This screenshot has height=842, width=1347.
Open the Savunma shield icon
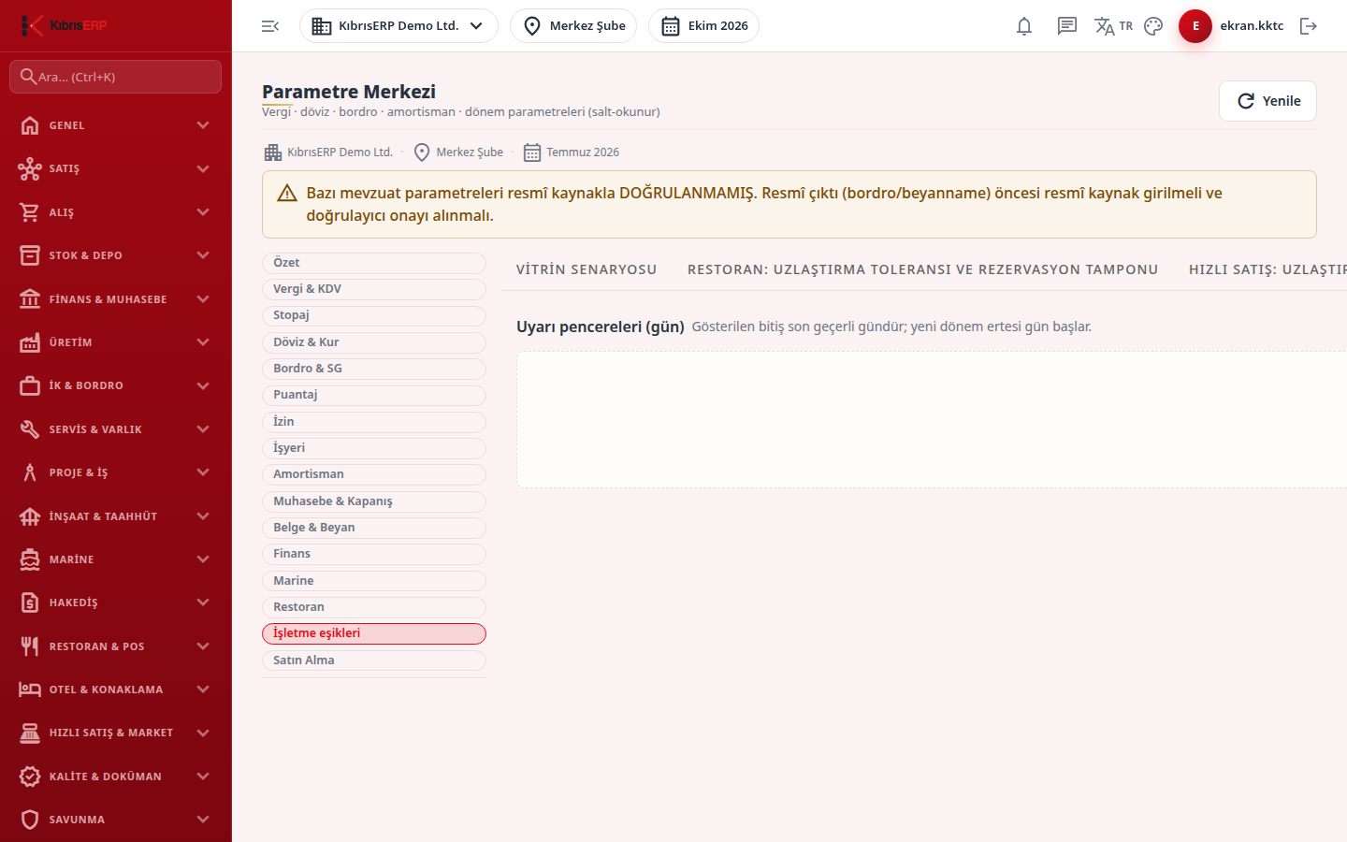tap(30, 820)
